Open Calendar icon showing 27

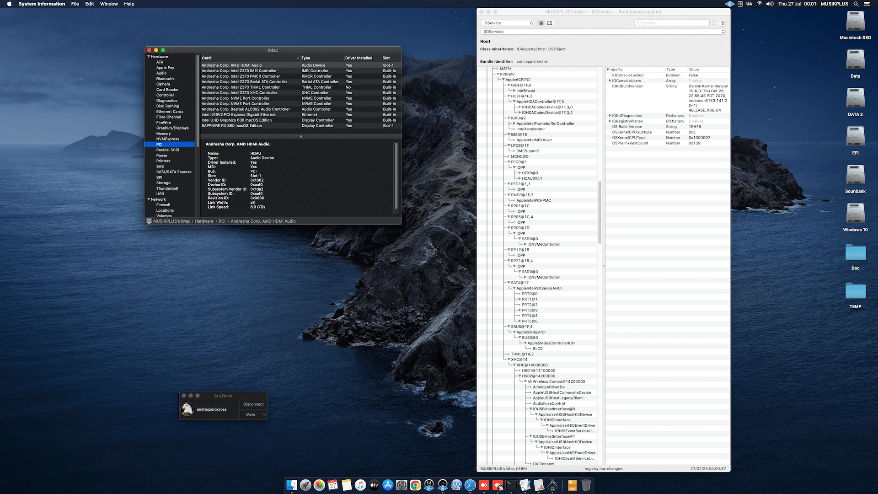pos(333,485)
